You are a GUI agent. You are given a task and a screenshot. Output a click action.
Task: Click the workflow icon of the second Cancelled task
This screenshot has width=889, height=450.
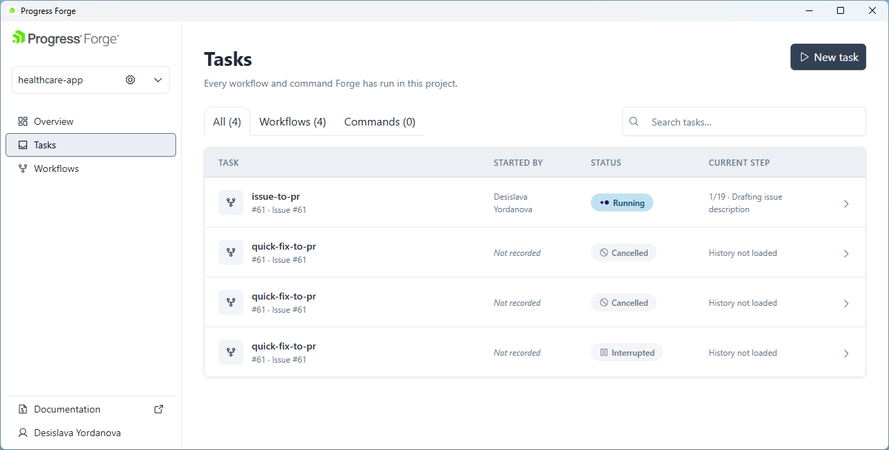click(231, 302)
